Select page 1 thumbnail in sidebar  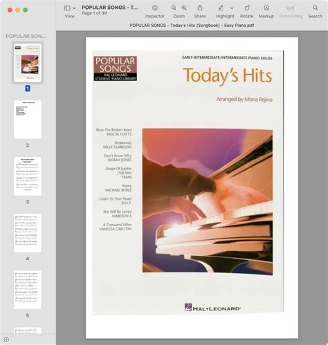coord(28,63)
